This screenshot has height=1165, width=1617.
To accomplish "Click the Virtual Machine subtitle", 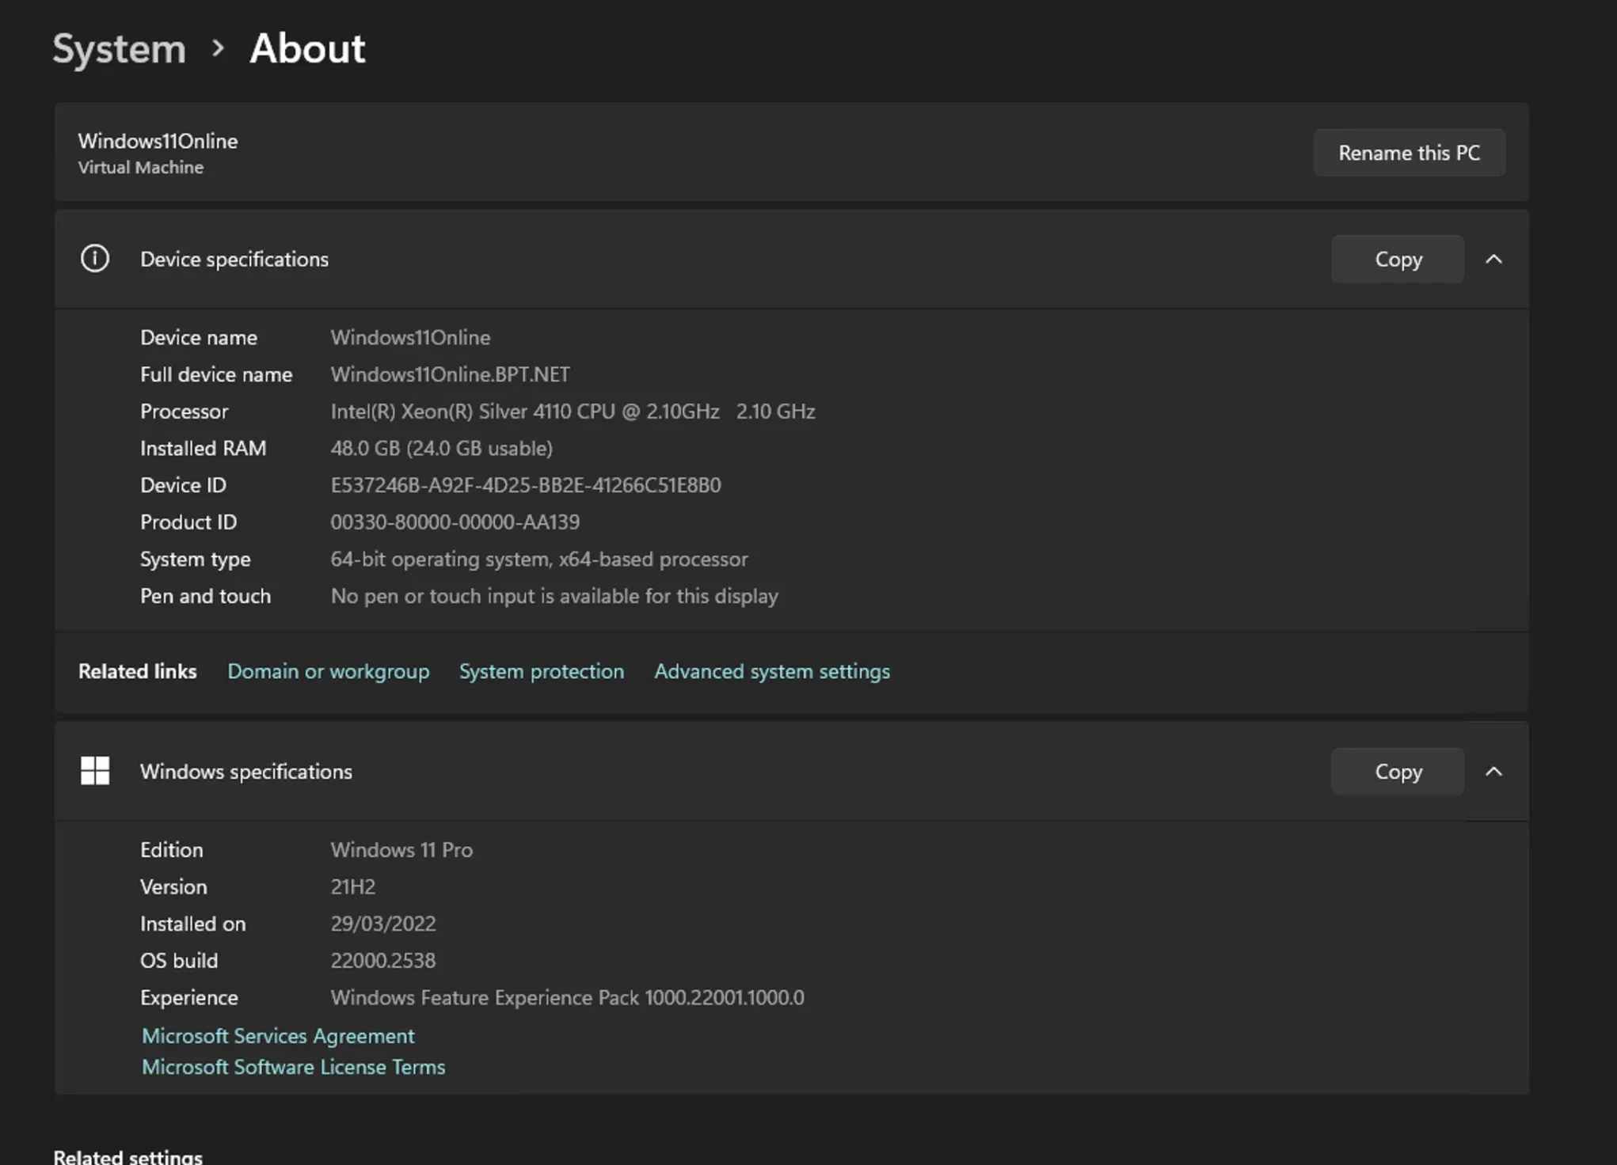I will 141,168.
